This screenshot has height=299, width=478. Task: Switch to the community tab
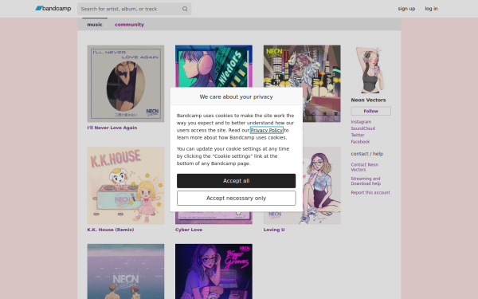[129, 25]
